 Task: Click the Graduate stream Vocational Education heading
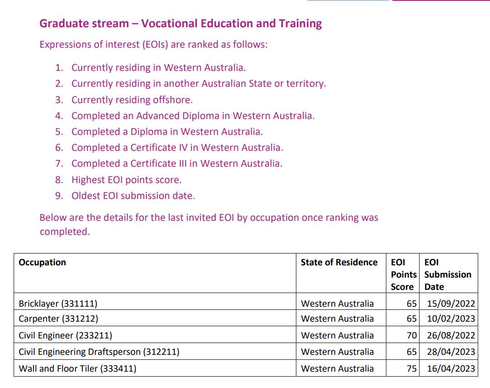coord(180,24)
